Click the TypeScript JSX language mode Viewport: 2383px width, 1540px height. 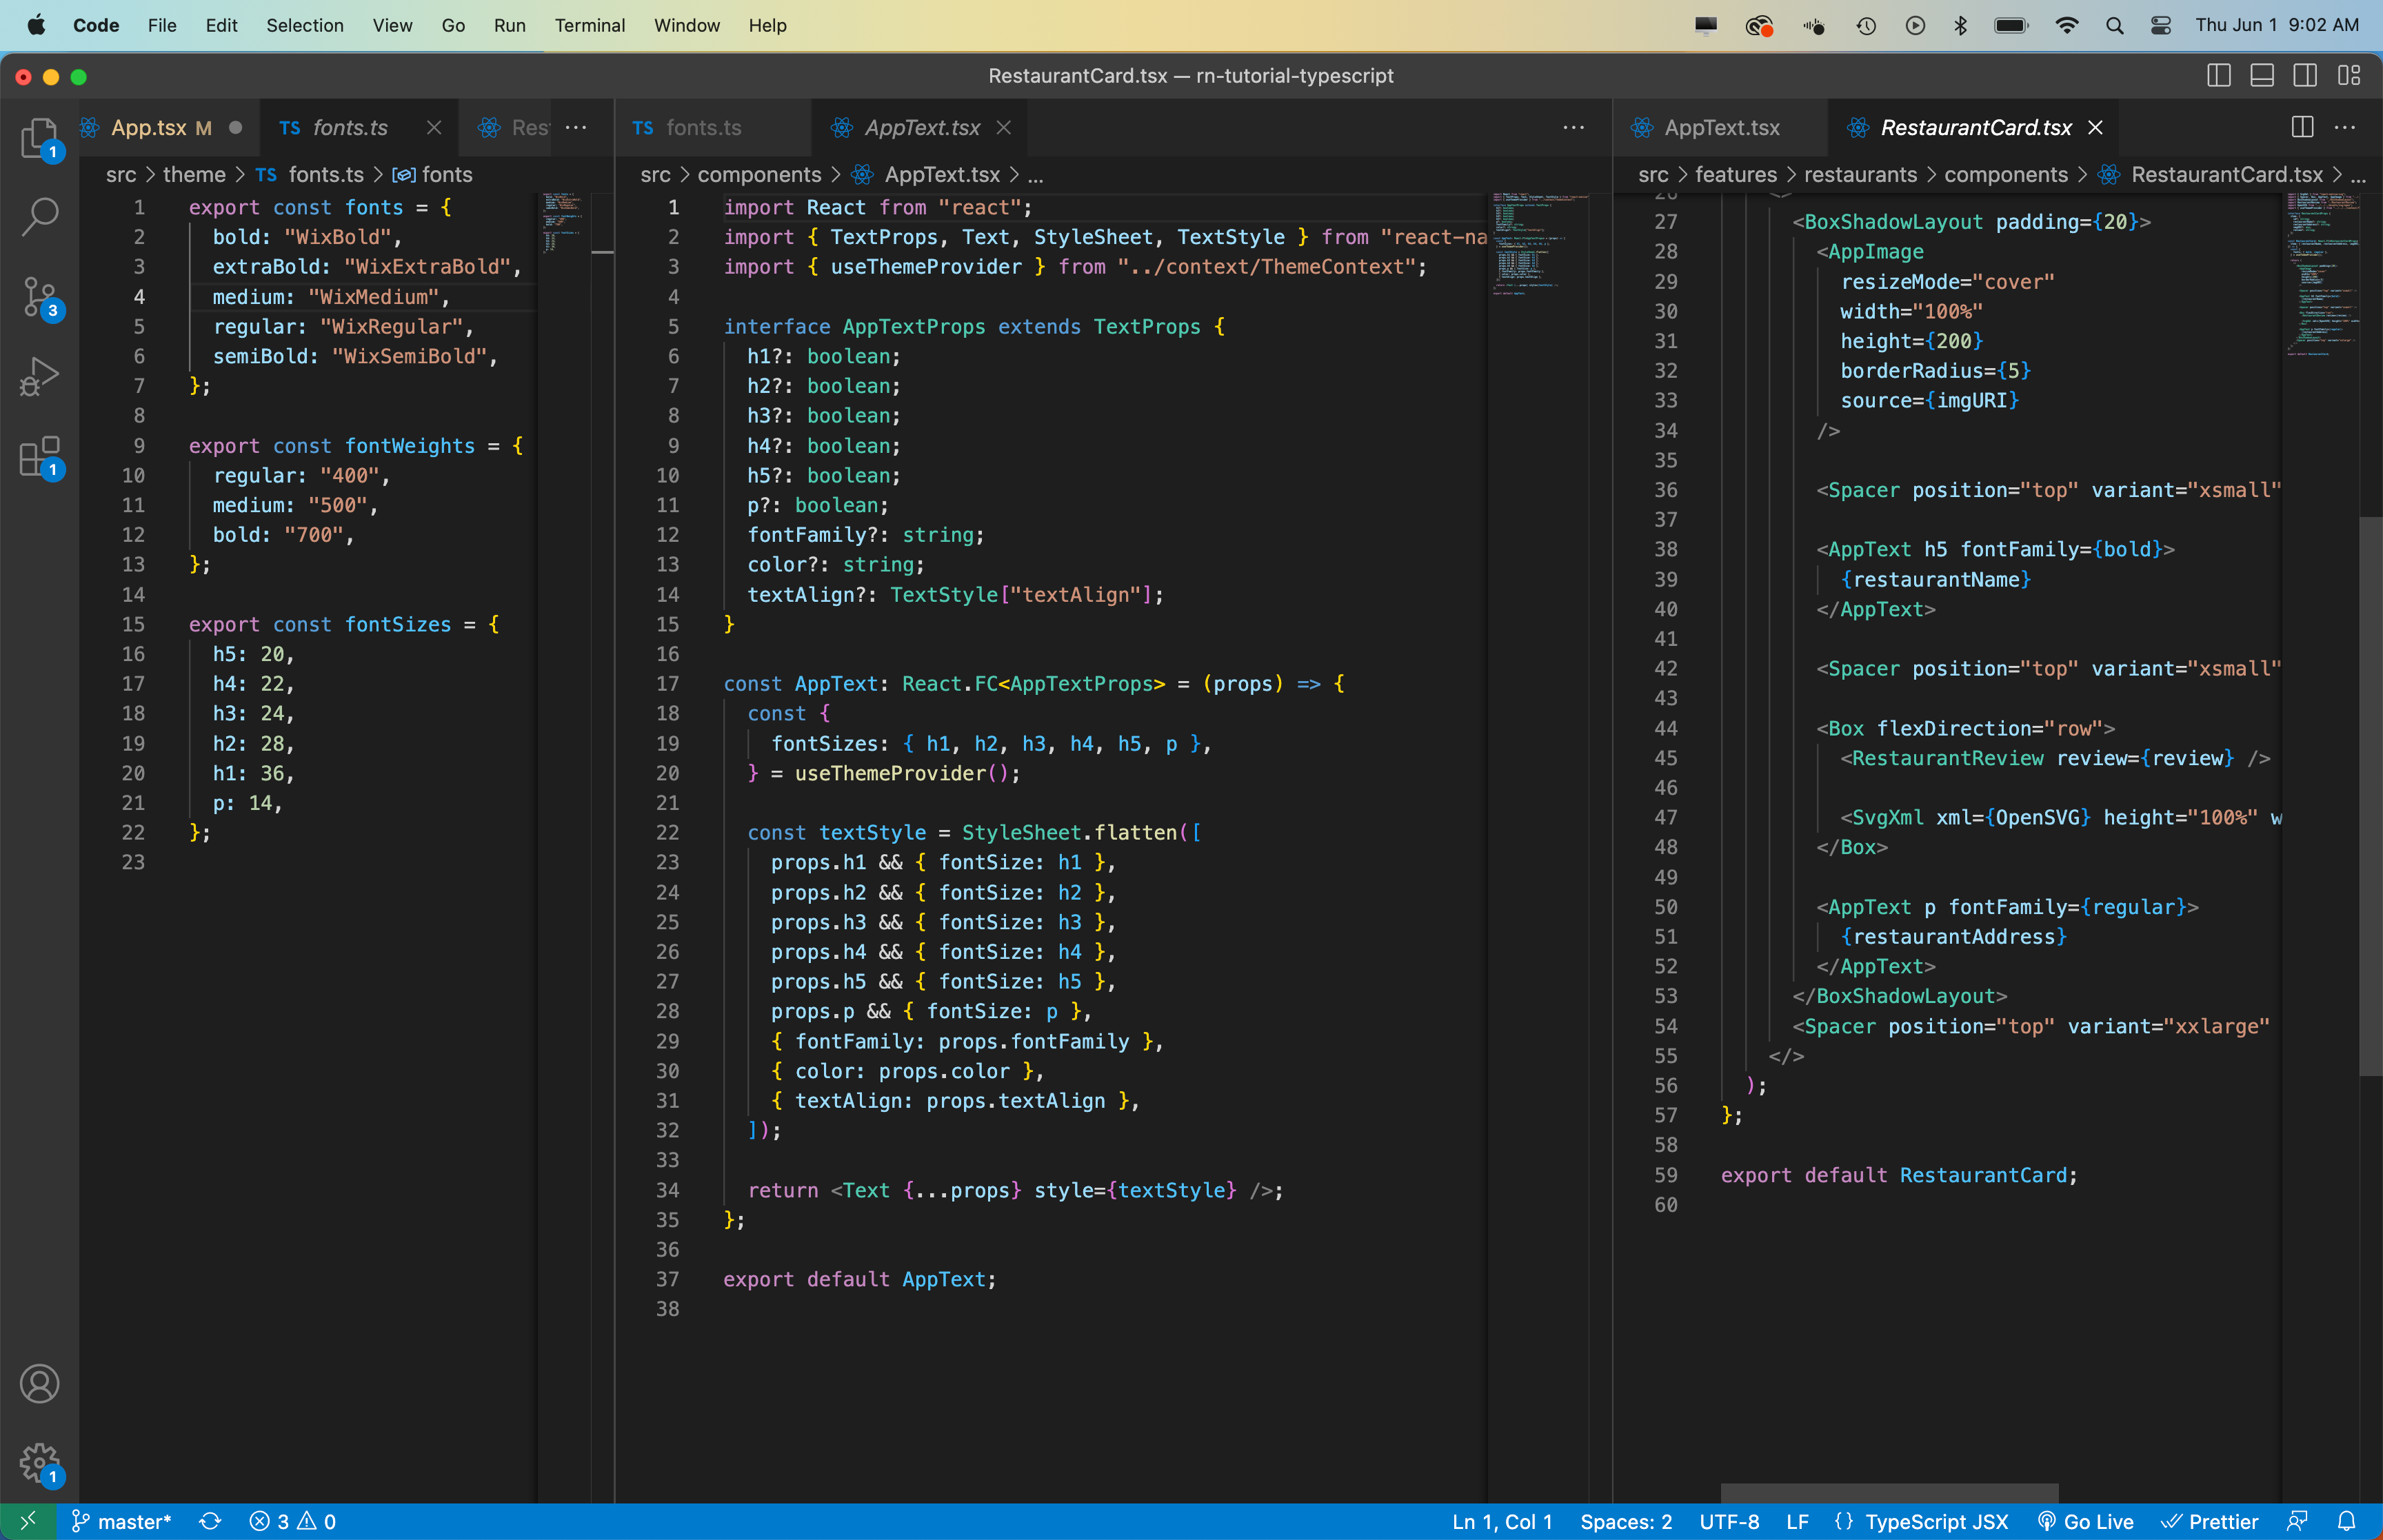(1936, 1521)
